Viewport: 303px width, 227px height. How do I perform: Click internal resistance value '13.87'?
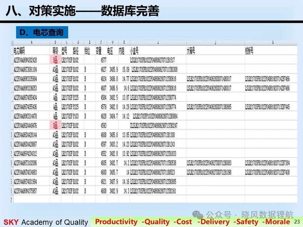tap(126, 97)
